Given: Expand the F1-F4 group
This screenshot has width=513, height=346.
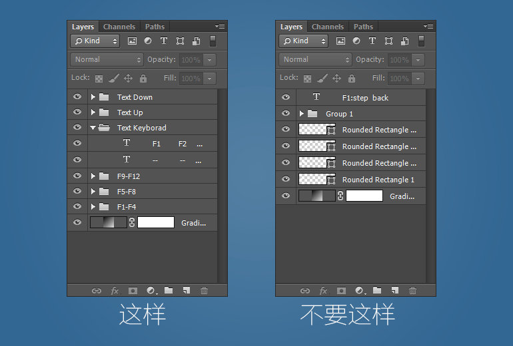Looking at the screenshot, I should tap(93, 206).
